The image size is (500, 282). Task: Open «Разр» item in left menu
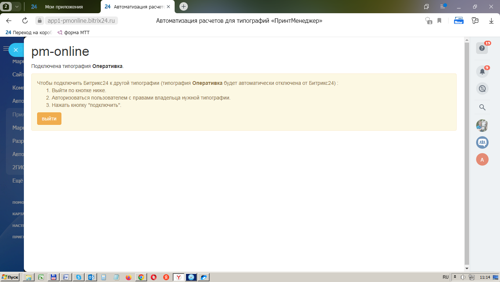point(18,141)
